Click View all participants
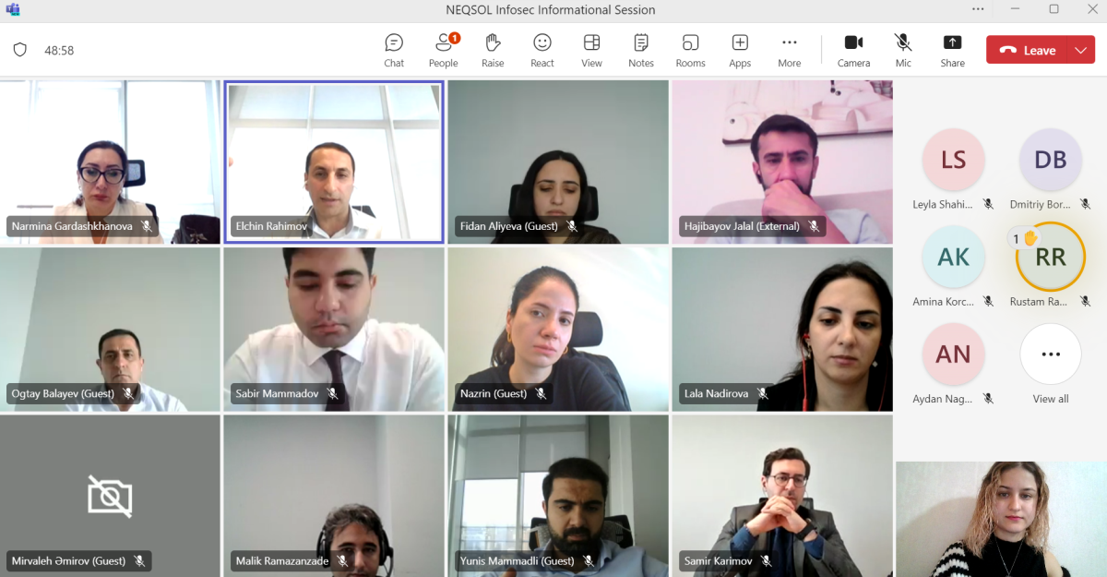 [1051, 364]
